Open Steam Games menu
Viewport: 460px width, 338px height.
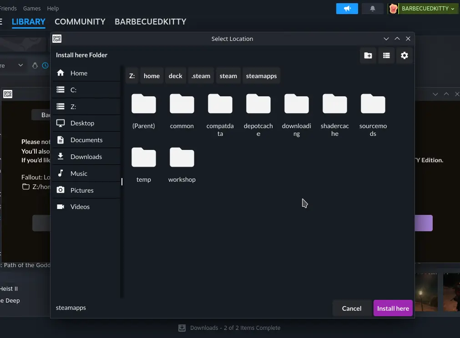click(x=32, y=9)
